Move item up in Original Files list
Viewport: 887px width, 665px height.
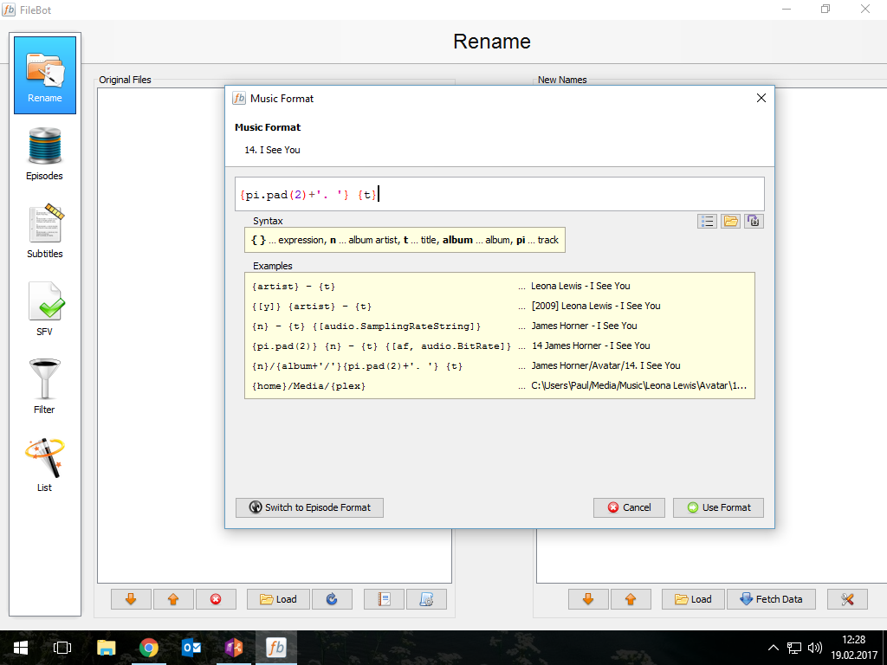click(173, 599)
